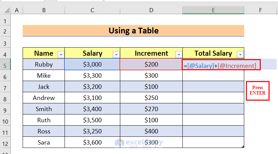This screenshot has width=278, height=154.
Task: Select Andrew's increment cell $250
Action: (x=151, y=98)
